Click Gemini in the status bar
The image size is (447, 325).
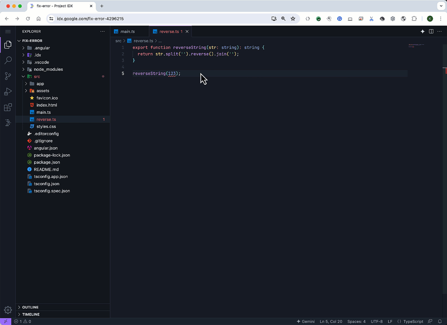point(306,321)
